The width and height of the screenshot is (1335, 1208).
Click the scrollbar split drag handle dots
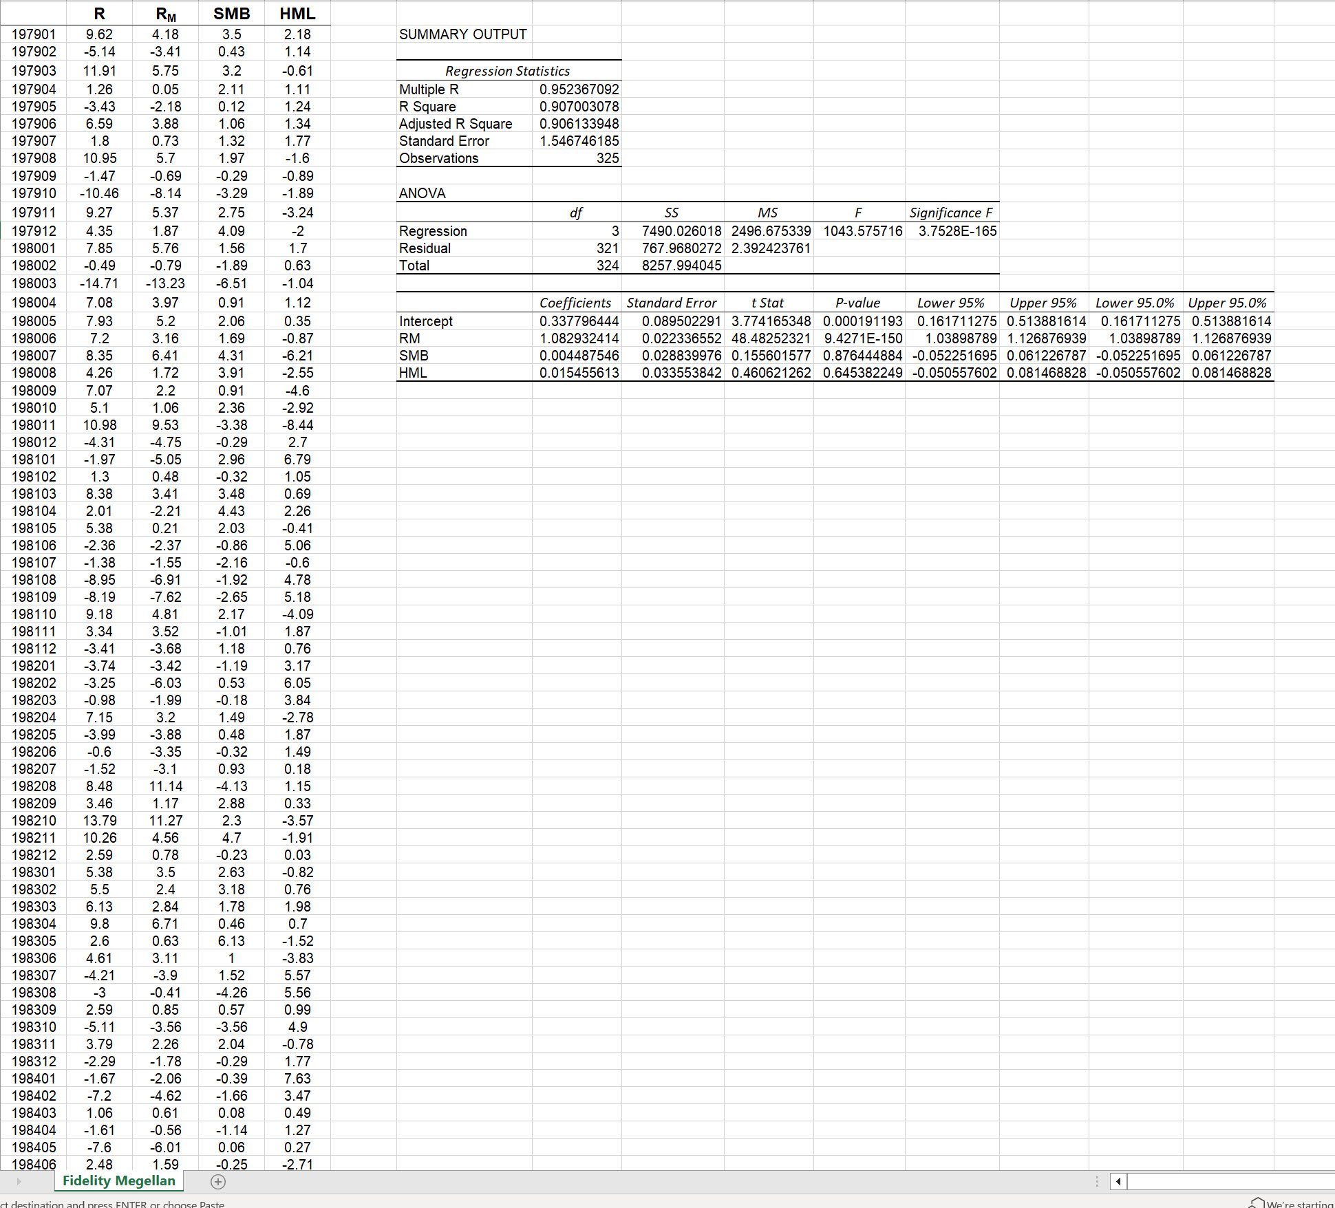coord(1096,1180)
